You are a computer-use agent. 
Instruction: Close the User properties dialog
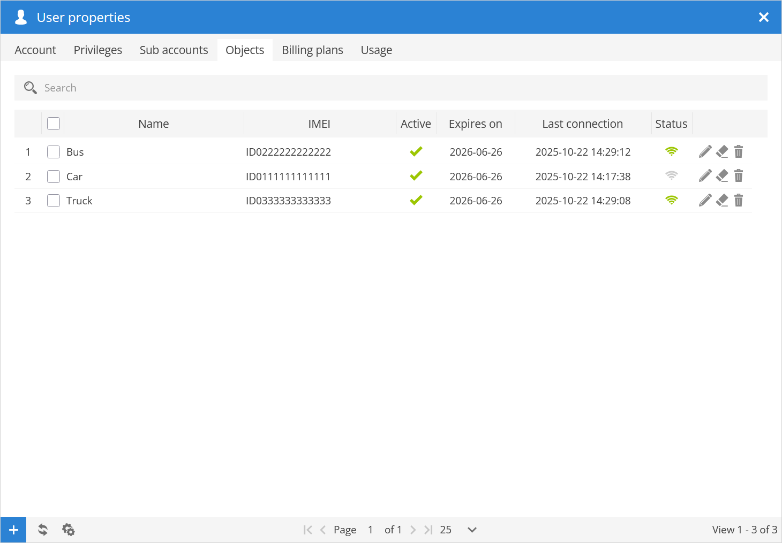point(764,17)
